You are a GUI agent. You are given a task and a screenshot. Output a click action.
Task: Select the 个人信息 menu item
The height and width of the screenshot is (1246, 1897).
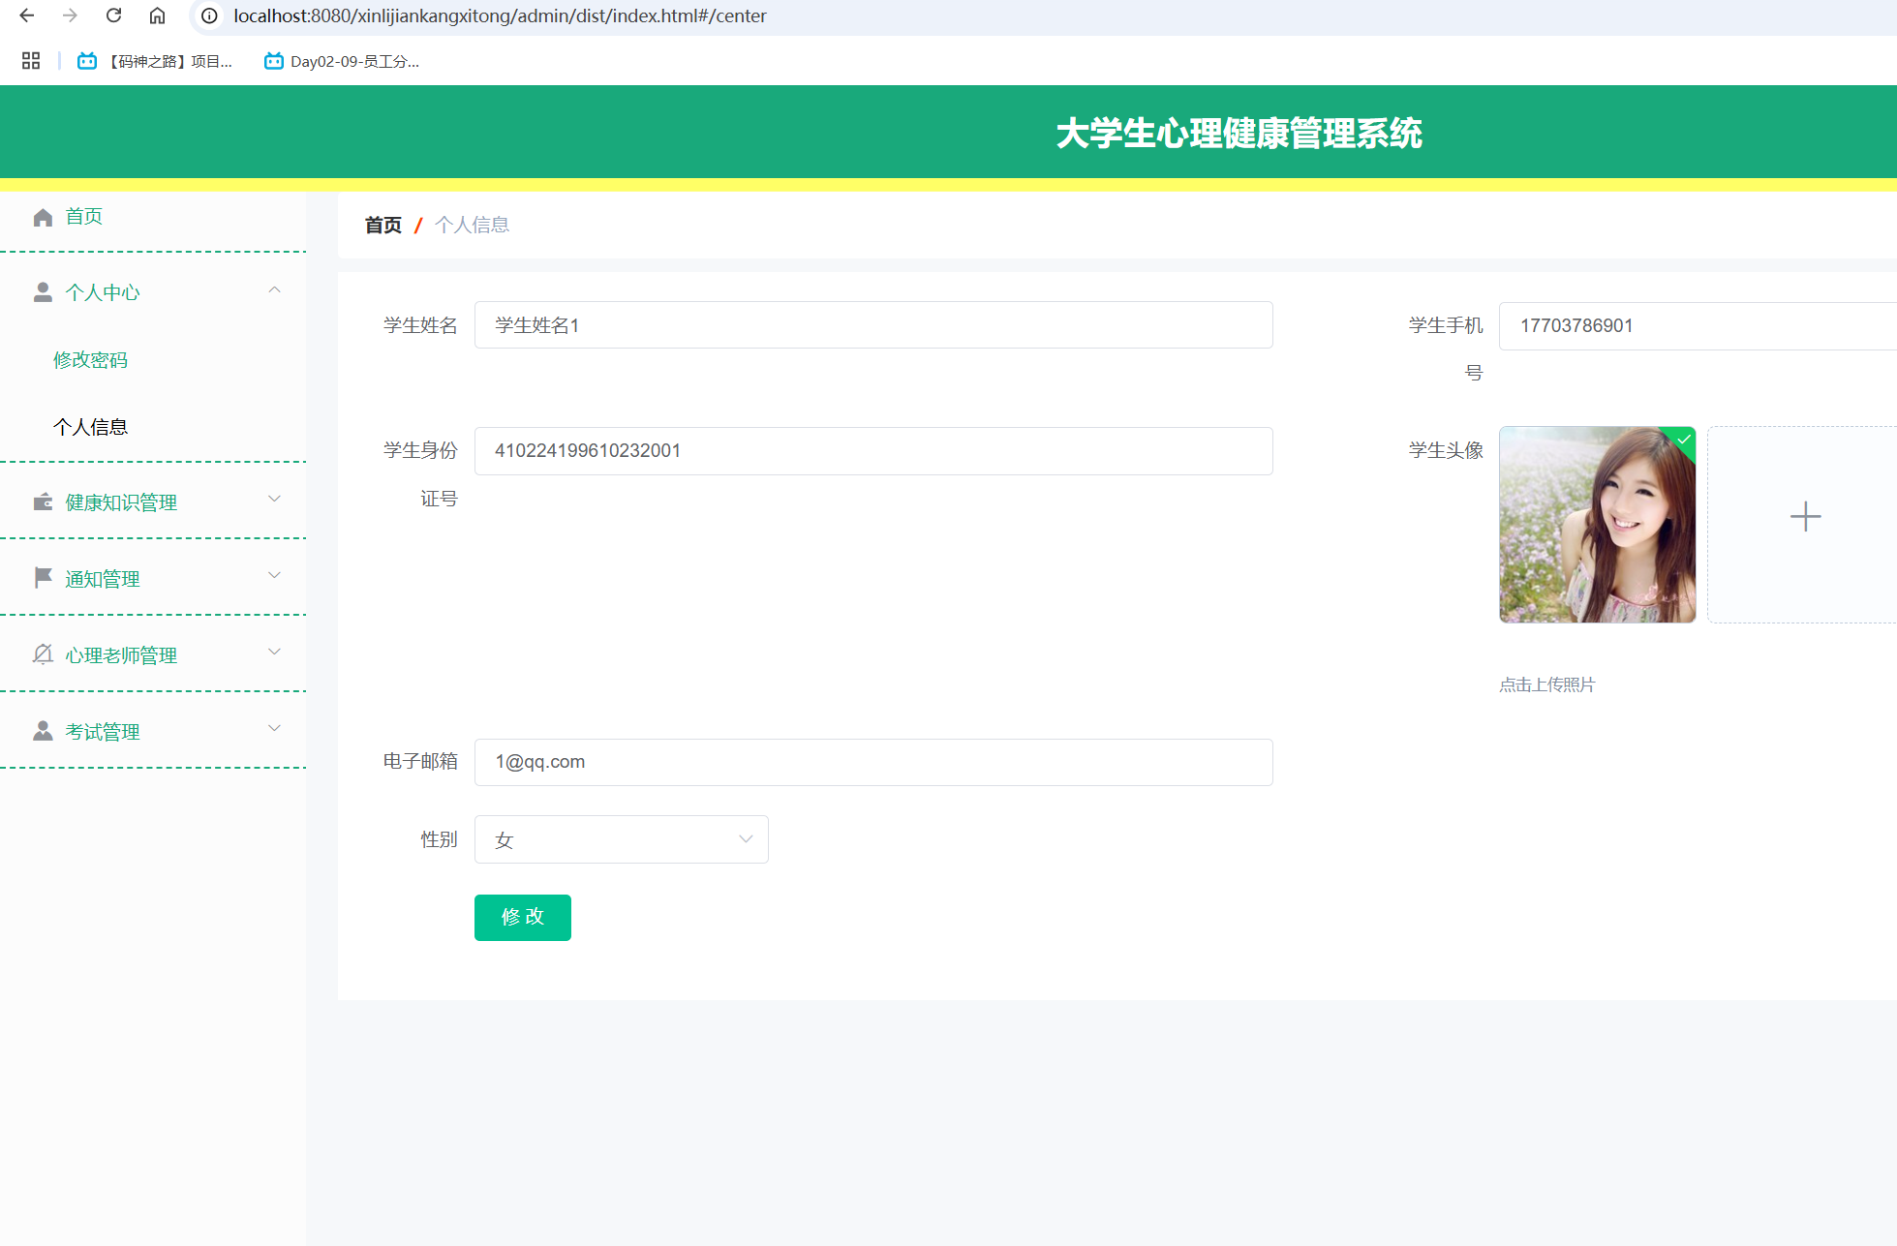pos(90,427)
